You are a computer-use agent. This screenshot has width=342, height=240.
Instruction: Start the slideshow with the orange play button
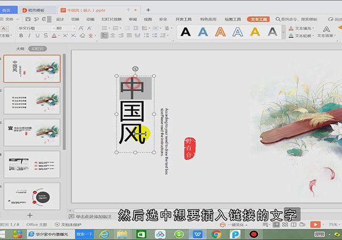click(315, 225)
